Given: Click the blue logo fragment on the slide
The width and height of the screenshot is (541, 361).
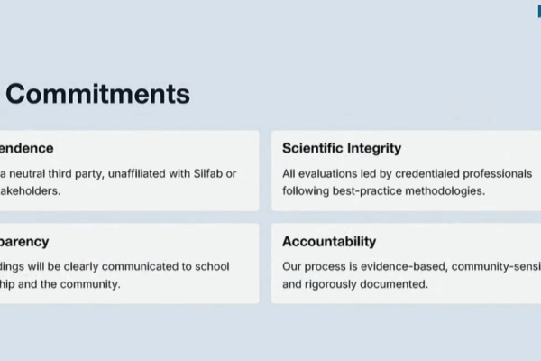Looking at the screenshot, I should pos(539,12).
